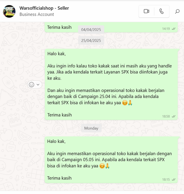This screenshot has height=194, width=184.
Task: Click smiling emoji in Campaign 05.05 message
Action: click(x=102, y=166)
